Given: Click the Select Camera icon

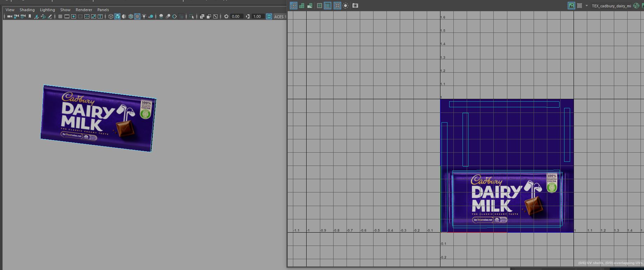Looking at the screenshot, I should 9,16.
